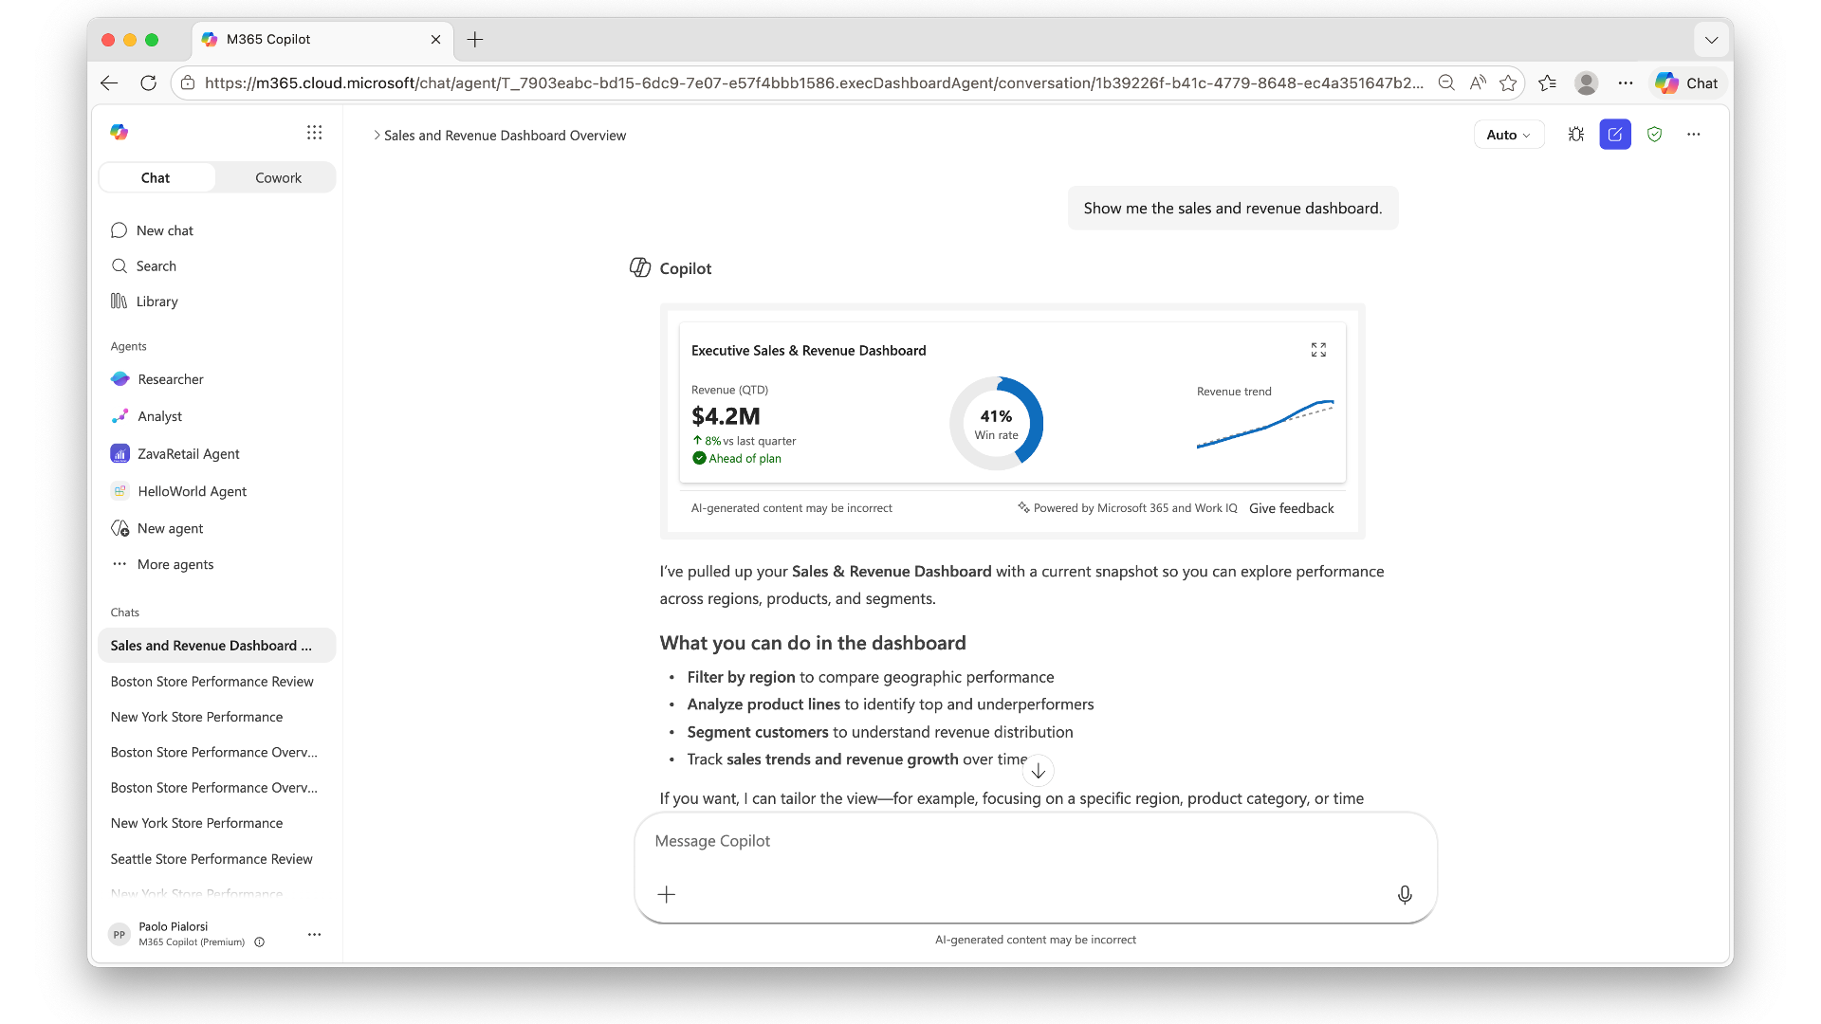Click the user message about sales dashboard
Image resolution: width=1821 pixels, height=1024 pixels.
(1233, 209)
